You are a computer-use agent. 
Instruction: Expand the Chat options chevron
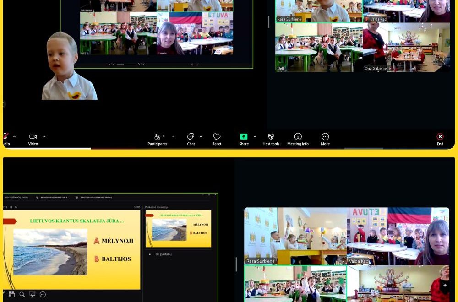pyautogui.click(x=201, y=136)
